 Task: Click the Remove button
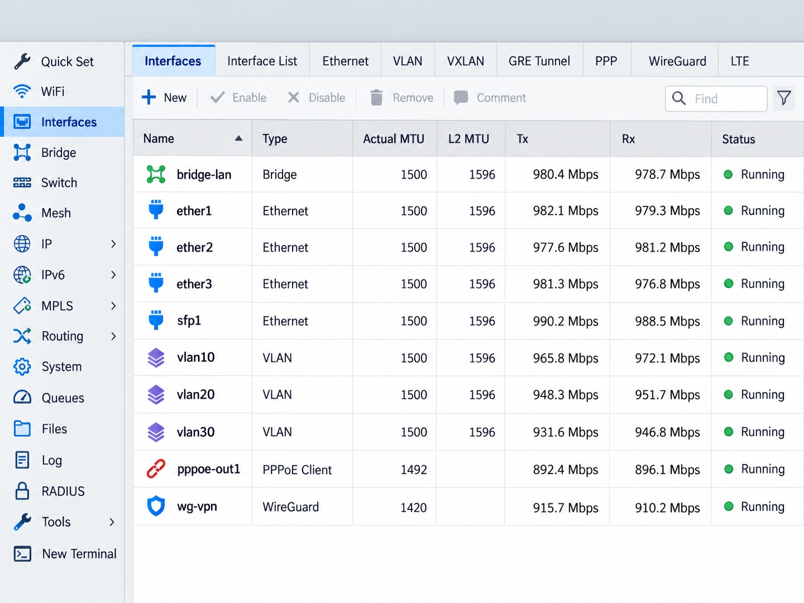point(401,98)
